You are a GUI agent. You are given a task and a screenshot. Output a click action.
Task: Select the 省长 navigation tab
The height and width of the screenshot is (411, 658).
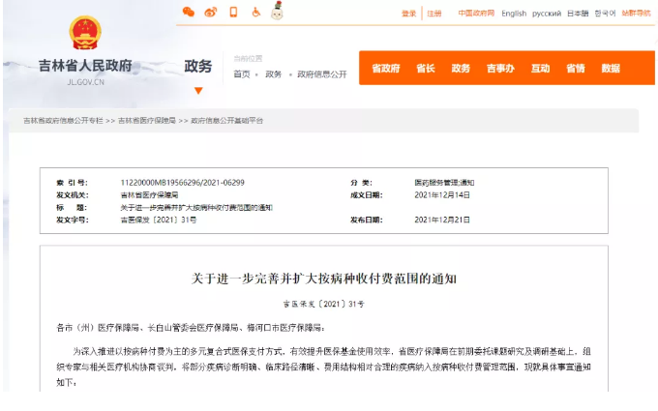coord(425,69)
